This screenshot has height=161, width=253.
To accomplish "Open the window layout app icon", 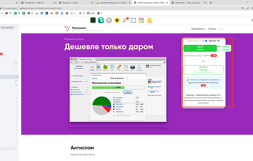I will [133, 20].
